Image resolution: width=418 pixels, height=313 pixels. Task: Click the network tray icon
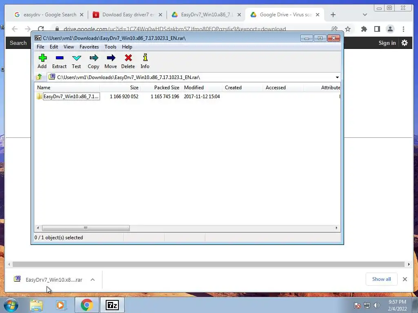(367, 305)
